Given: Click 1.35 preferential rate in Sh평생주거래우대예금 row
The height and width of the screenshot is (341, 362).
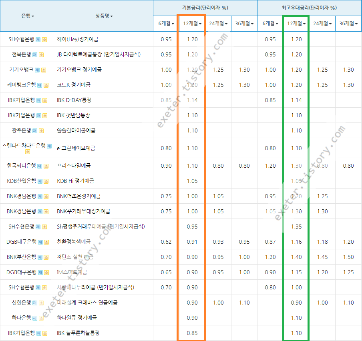Looking at the screenshot, I should [x=296, y=227].
